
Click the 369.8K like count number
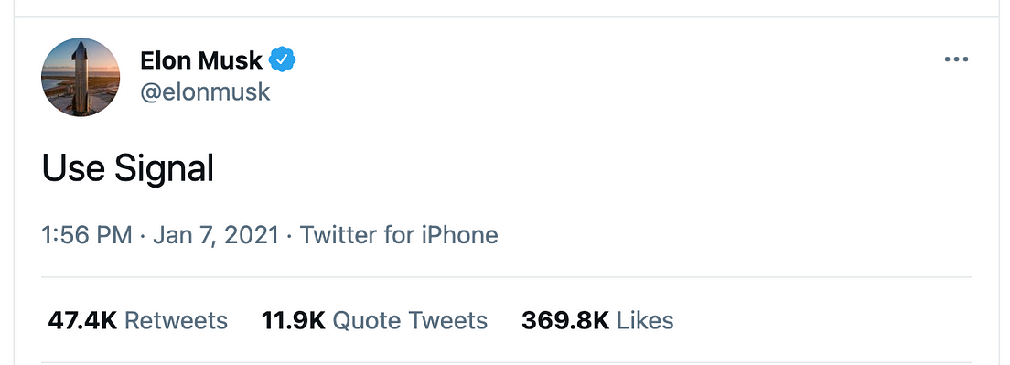[564, 320]
